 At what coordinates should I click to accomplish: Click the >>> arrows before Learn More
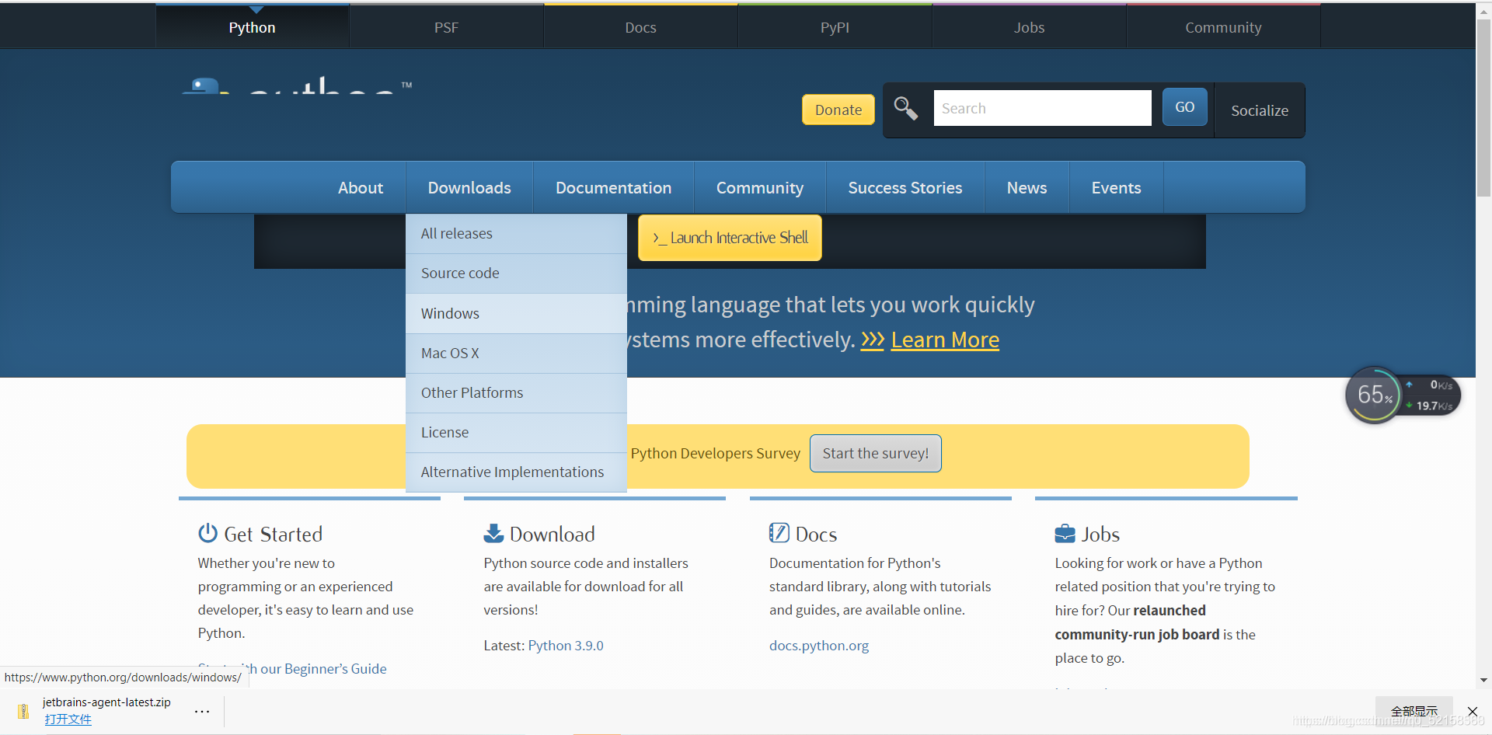pyautogui.click(x=873, y=340)
